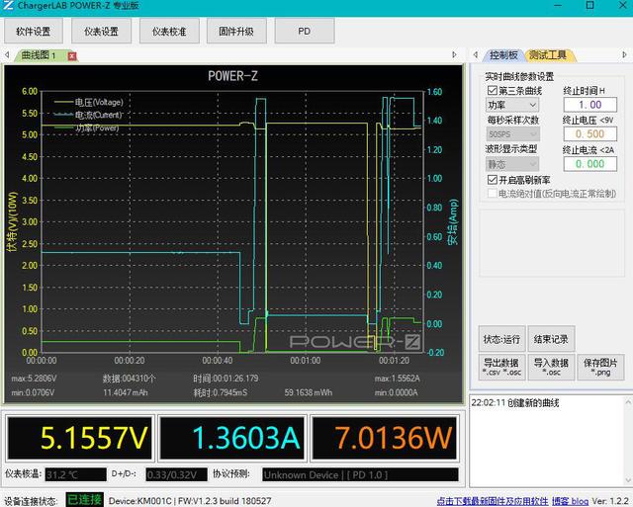Click the 5.1557V voltage readout
Screen dimensions: 633x507
(x=80, y=438)
